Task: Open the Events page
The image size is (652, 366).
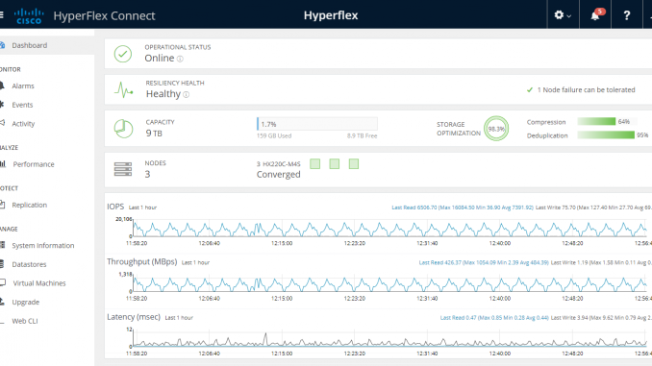Action: 22,105
